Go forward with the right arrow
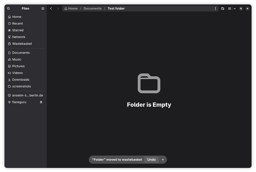This screenshot has width=256, height=172. (58, 9)
